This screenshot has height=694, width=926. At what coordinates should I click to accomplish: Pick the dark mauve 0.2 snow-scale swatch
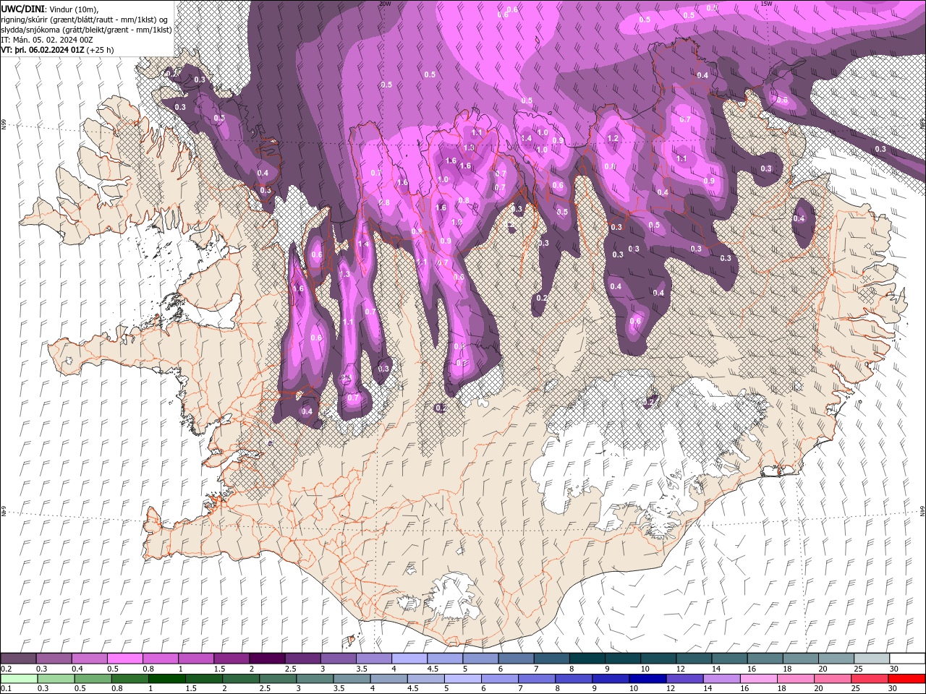click(x=18, y=658)
